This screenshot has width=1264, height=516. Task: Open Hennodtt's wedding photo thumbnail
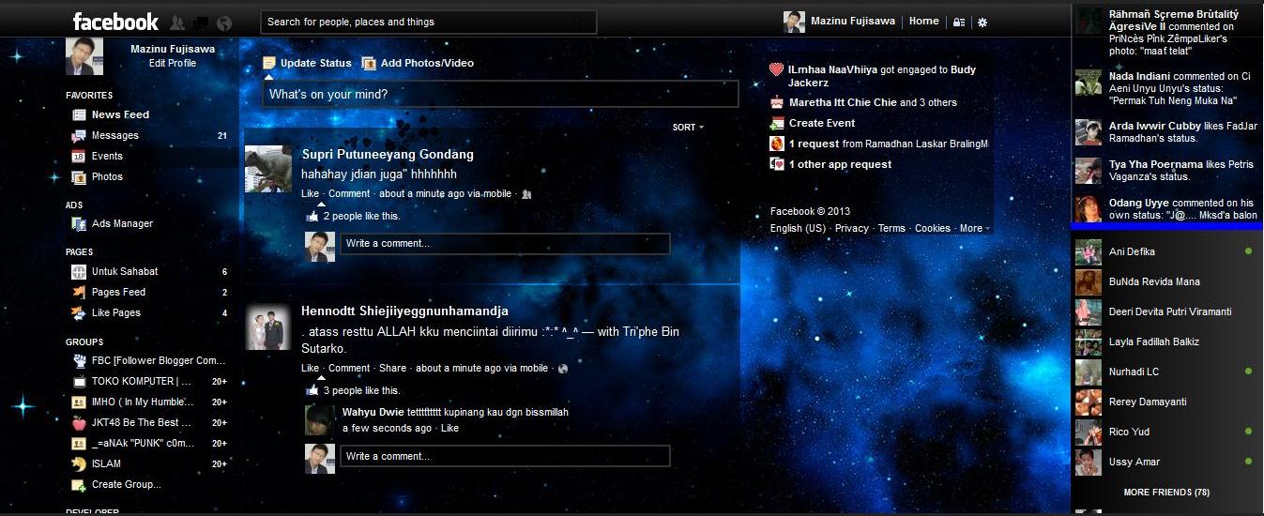[268, 326]
